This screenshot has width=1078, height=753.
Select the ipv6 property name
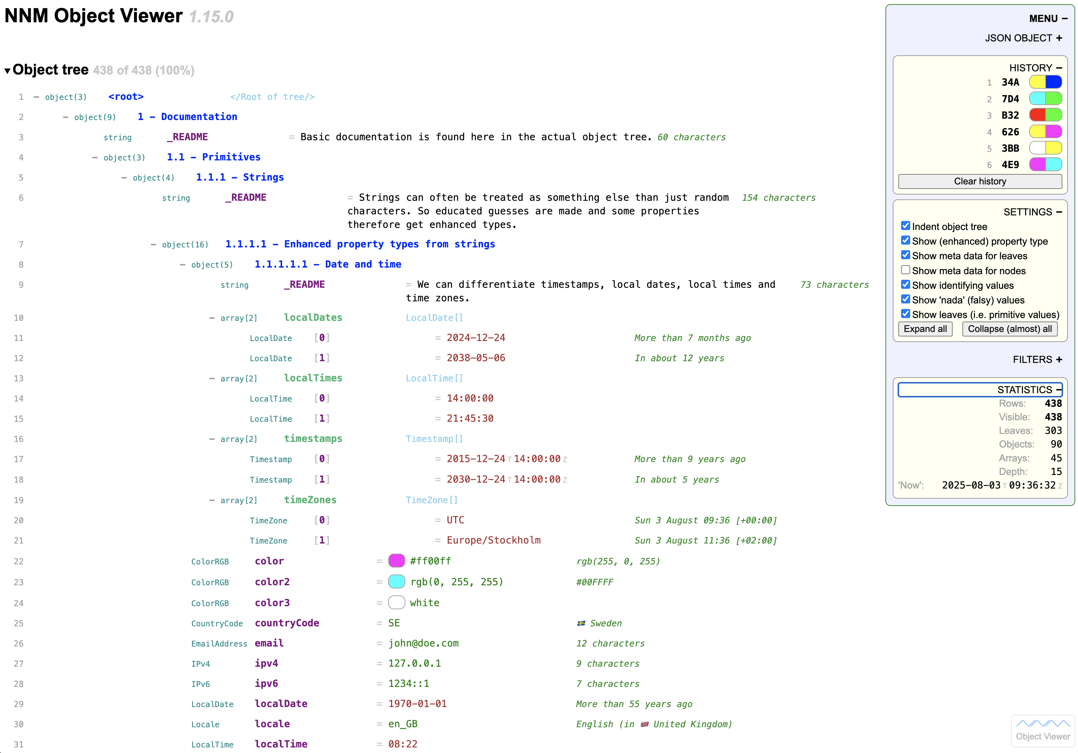(266, 683)
